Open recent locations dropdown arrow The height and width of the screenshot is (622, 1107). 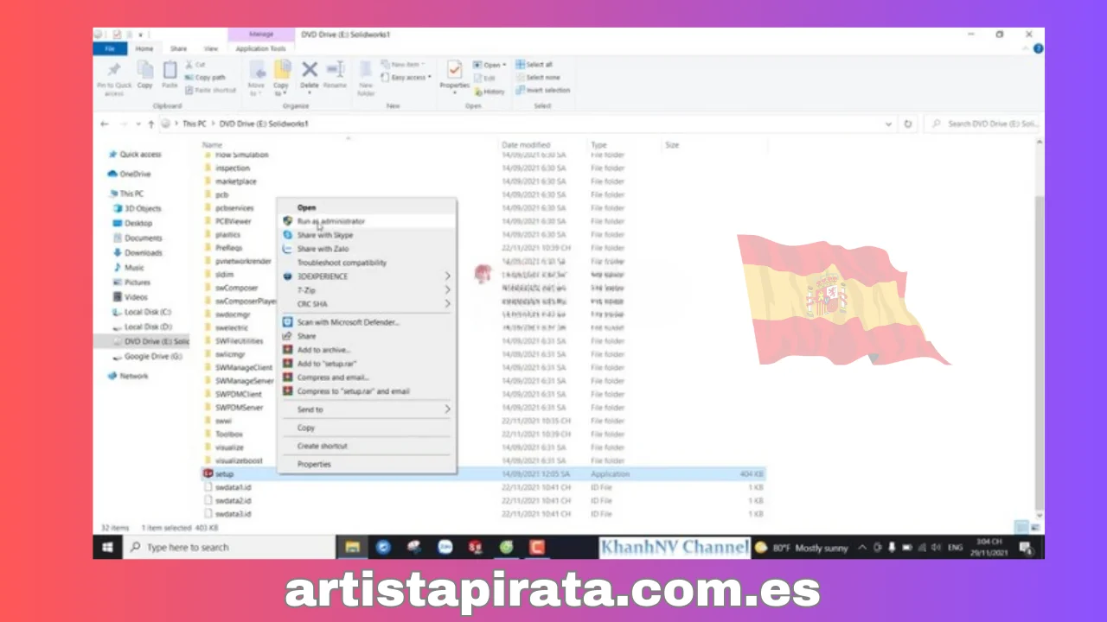[138, 124]
